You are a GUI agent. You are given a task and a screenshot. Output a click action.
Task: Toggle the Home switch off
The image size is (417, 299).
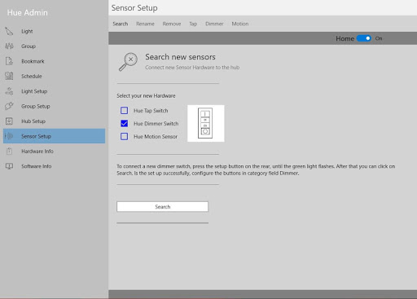[364, 38]
